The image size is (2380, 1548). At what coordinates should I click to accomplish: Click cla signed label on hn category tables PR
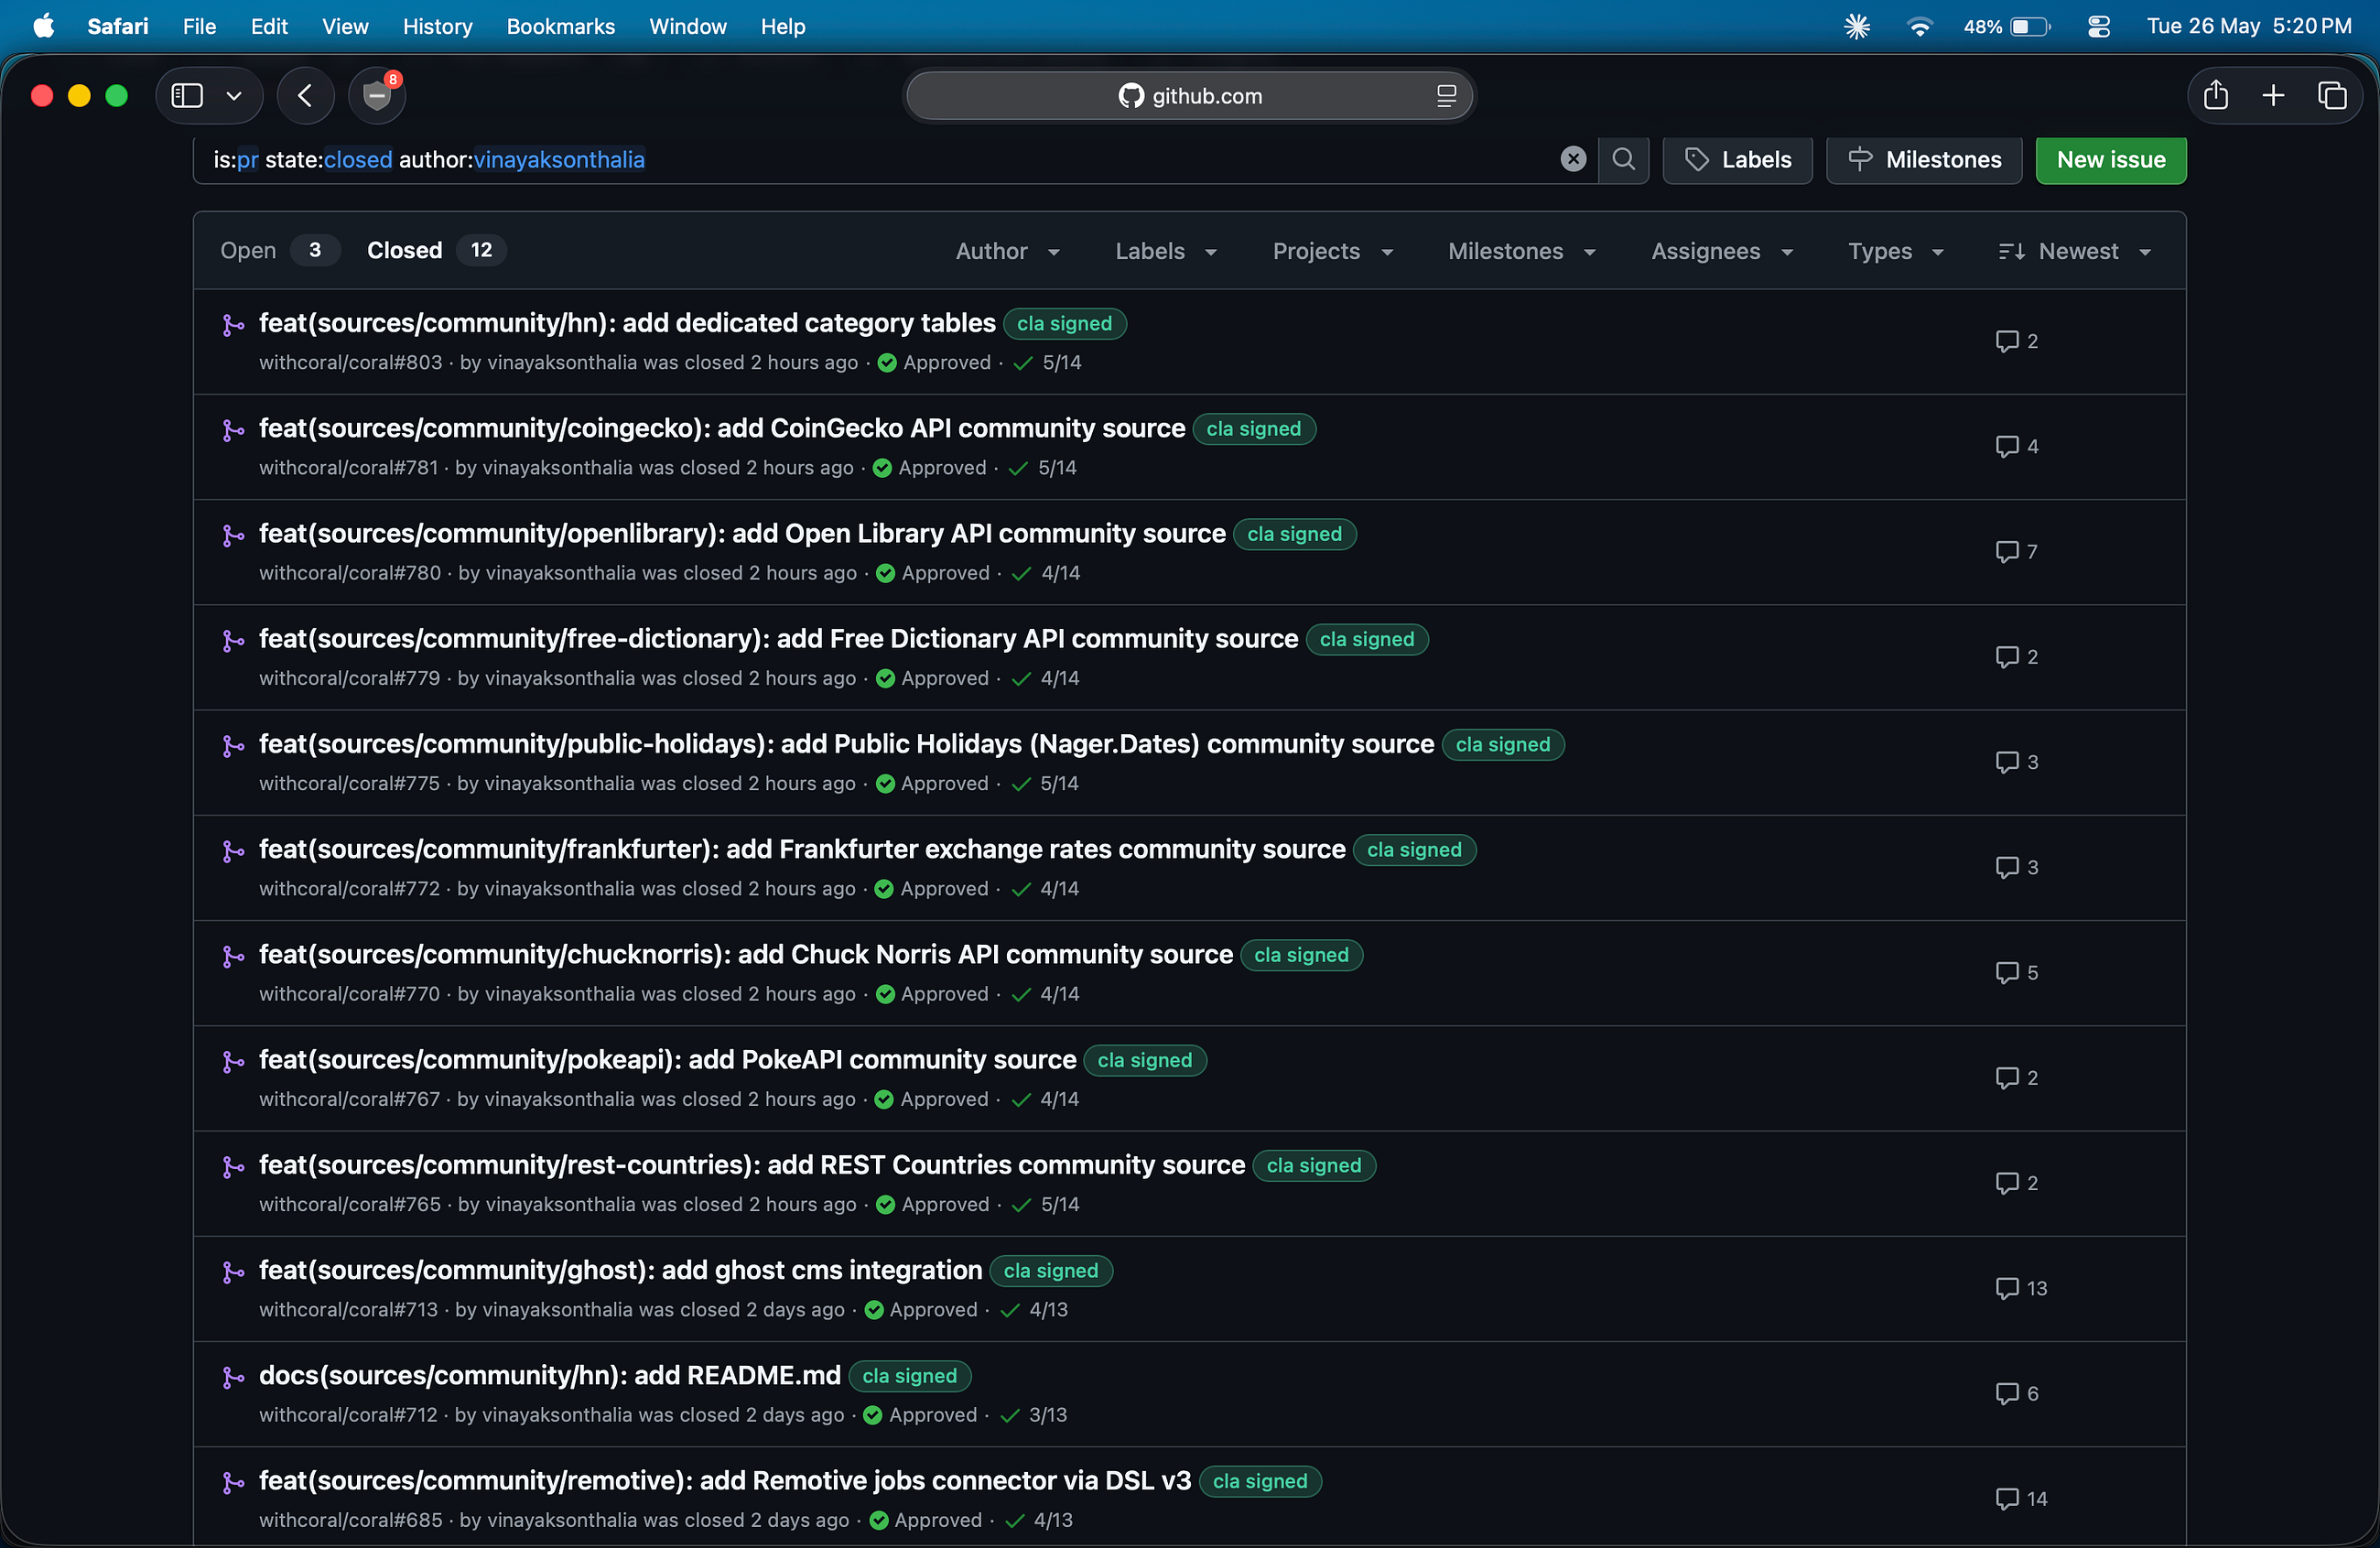1064,323
